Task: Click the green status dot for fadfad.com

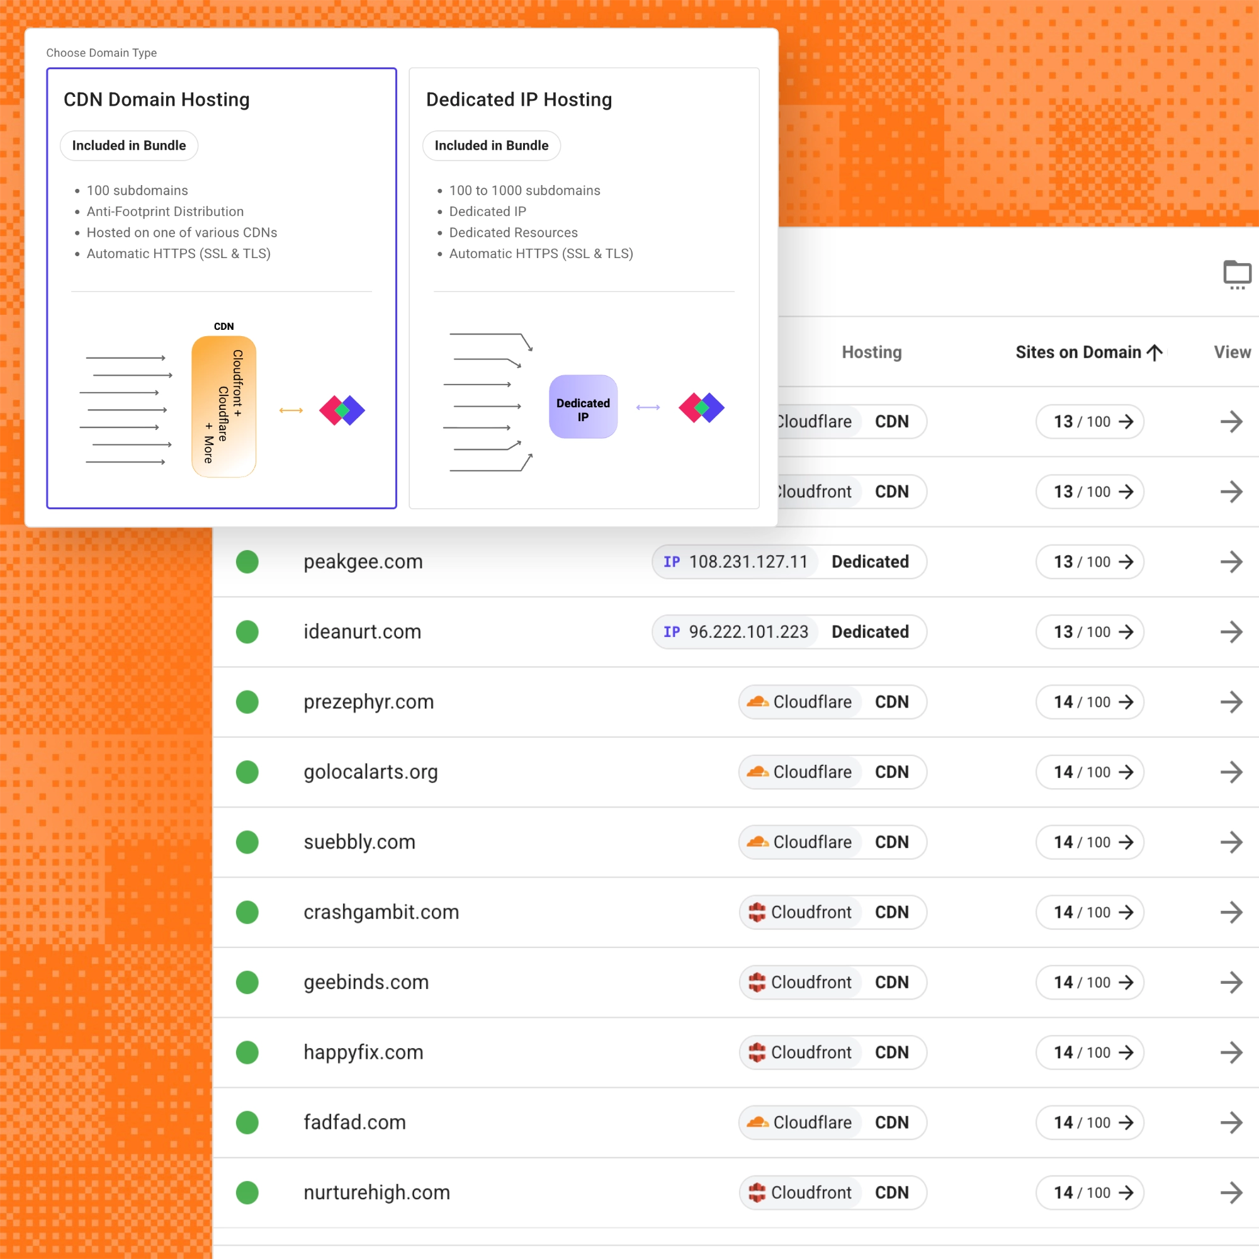Action: (247, 1122)
